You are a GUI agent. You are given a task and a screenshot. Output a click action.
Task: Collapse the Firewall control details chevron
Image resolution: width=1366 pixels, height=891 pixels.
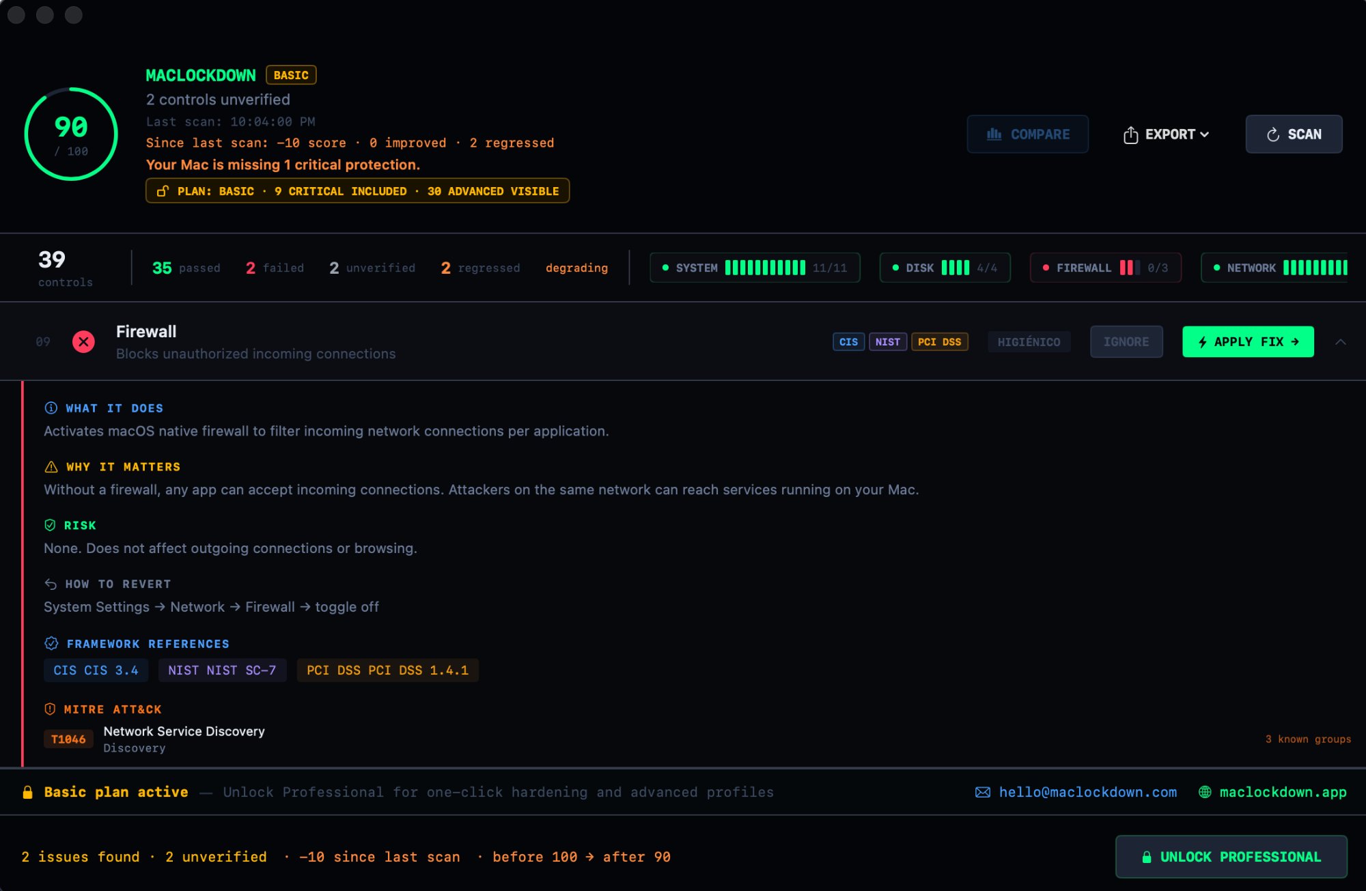[x=1341, y=342]
